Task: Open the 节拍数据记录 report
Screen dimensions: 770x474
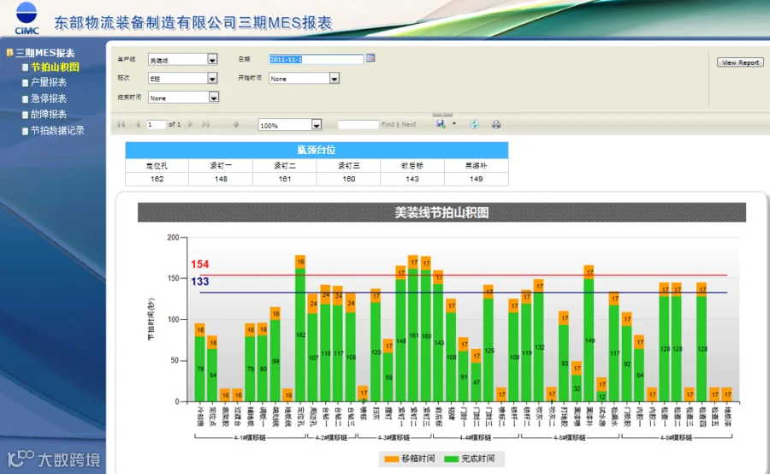Action: tap(57, 130)
